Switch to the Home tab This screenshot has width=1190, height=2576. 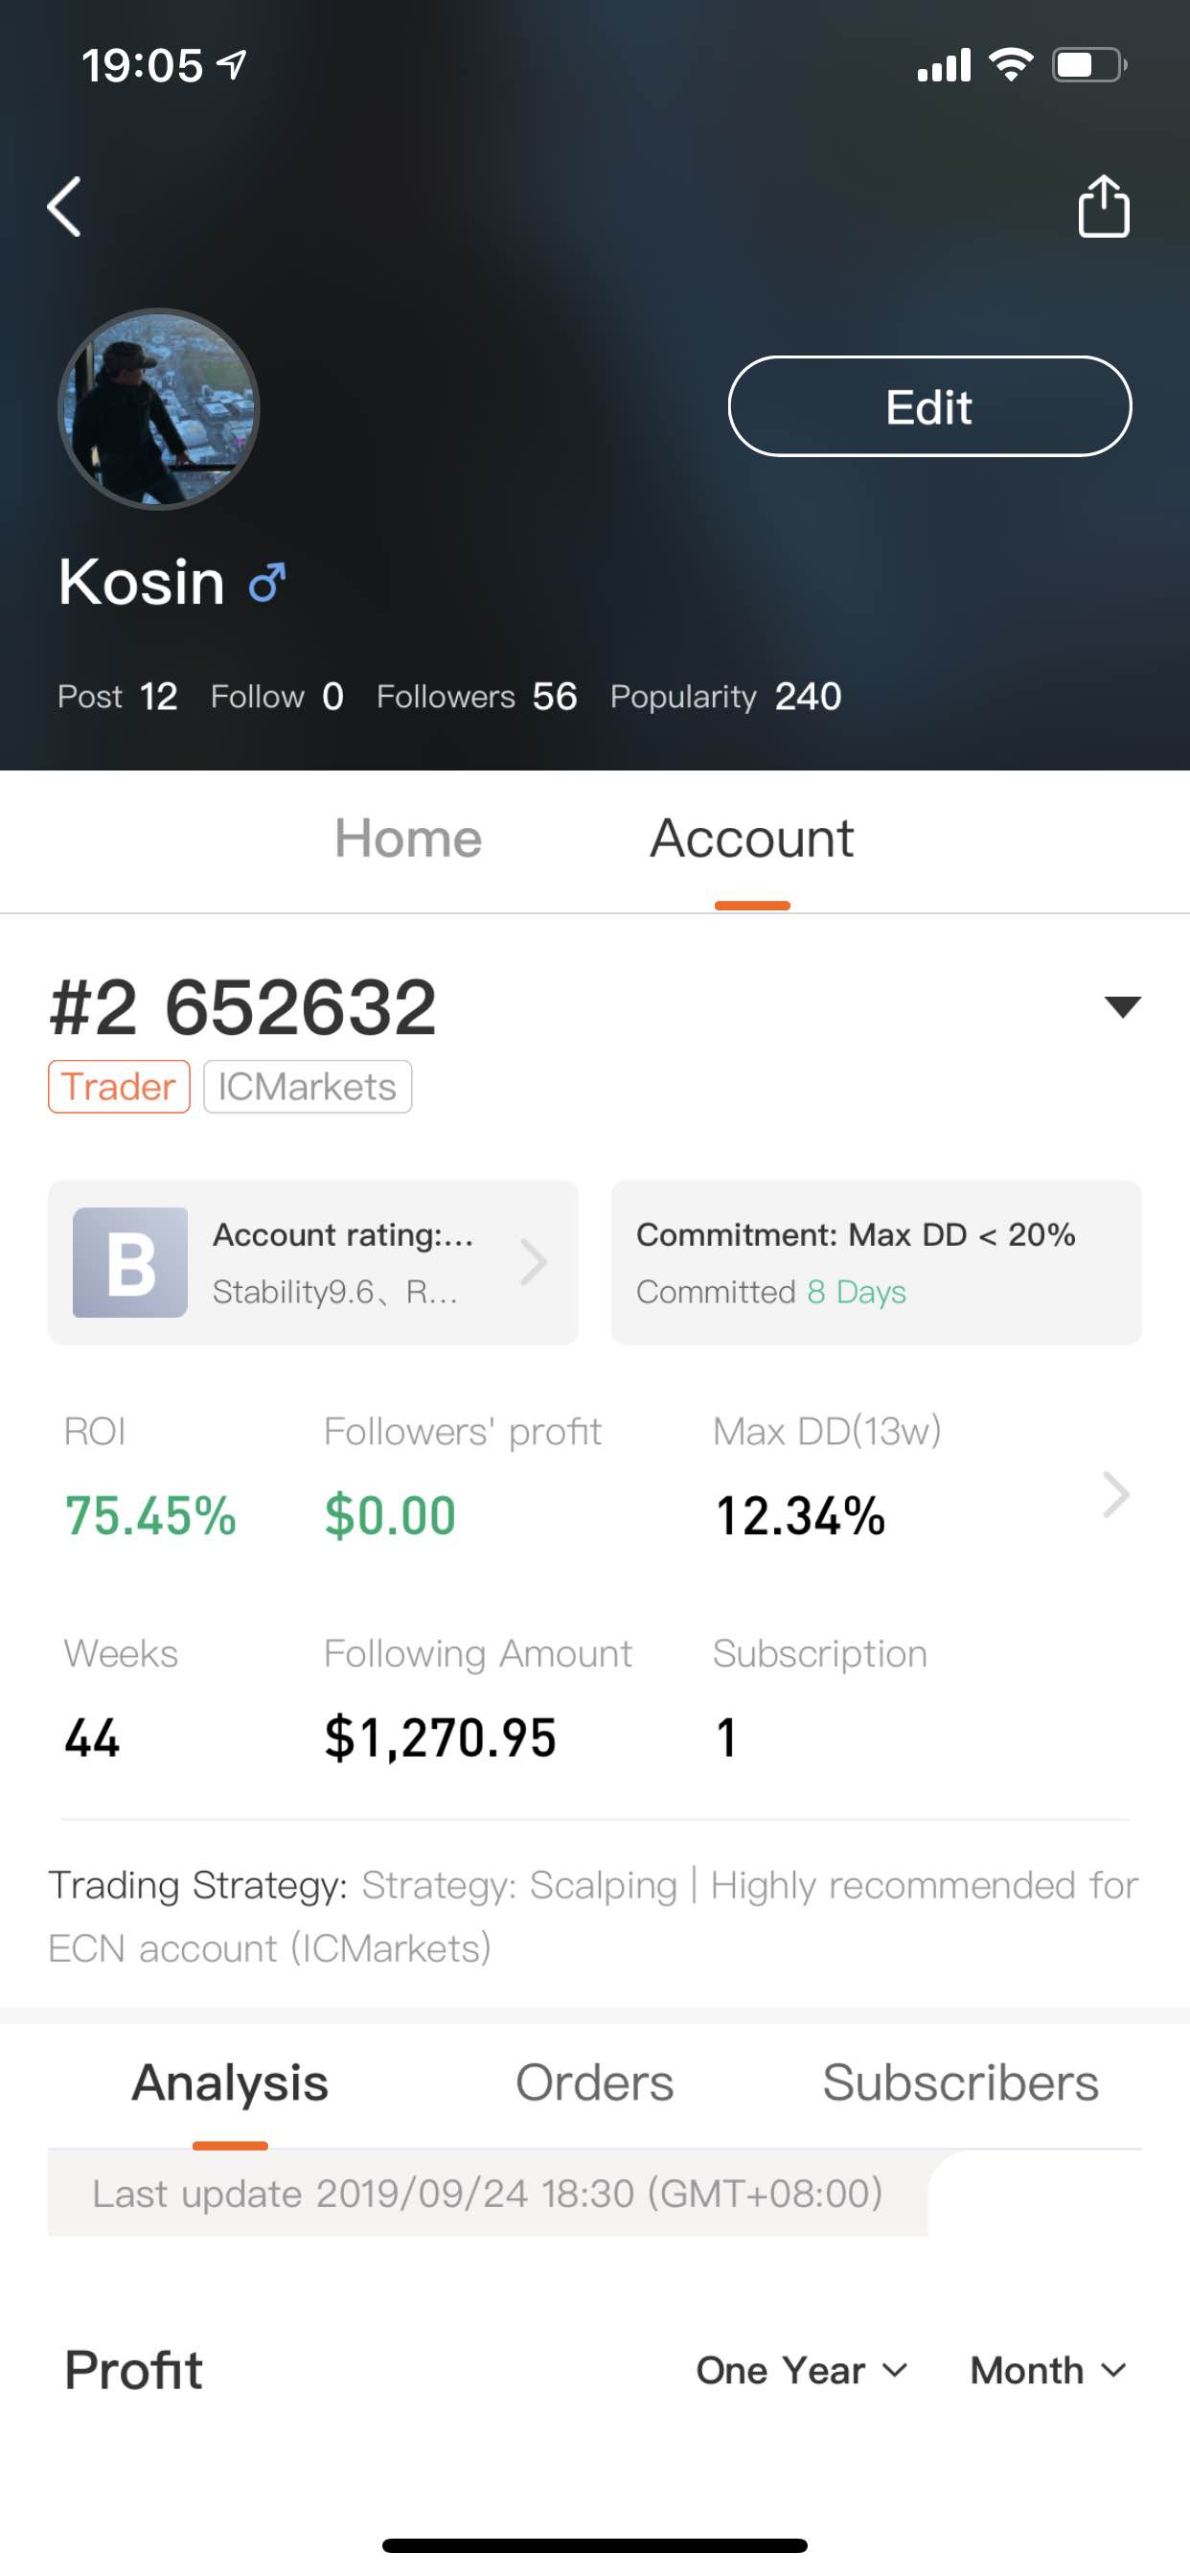408,838
